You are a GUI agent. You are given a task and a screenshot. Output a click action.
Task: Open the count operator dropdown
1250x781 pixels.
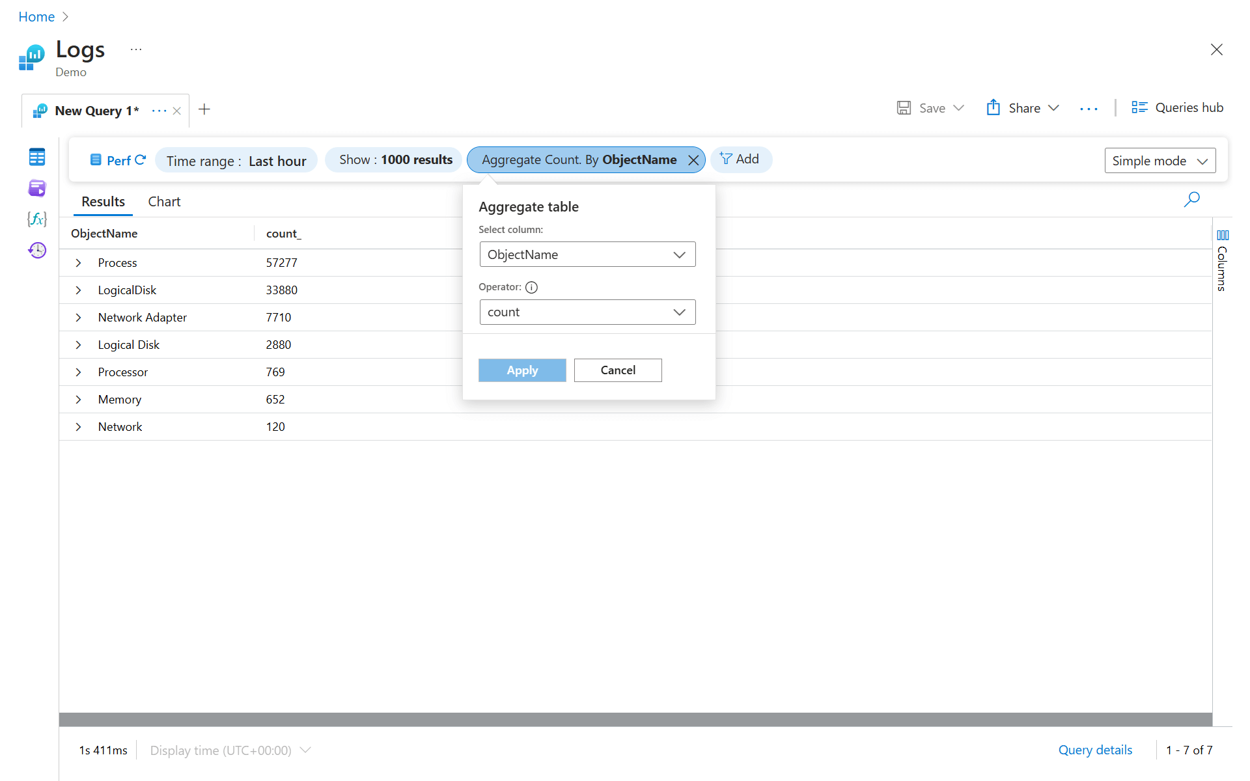[x=587, y=312]
